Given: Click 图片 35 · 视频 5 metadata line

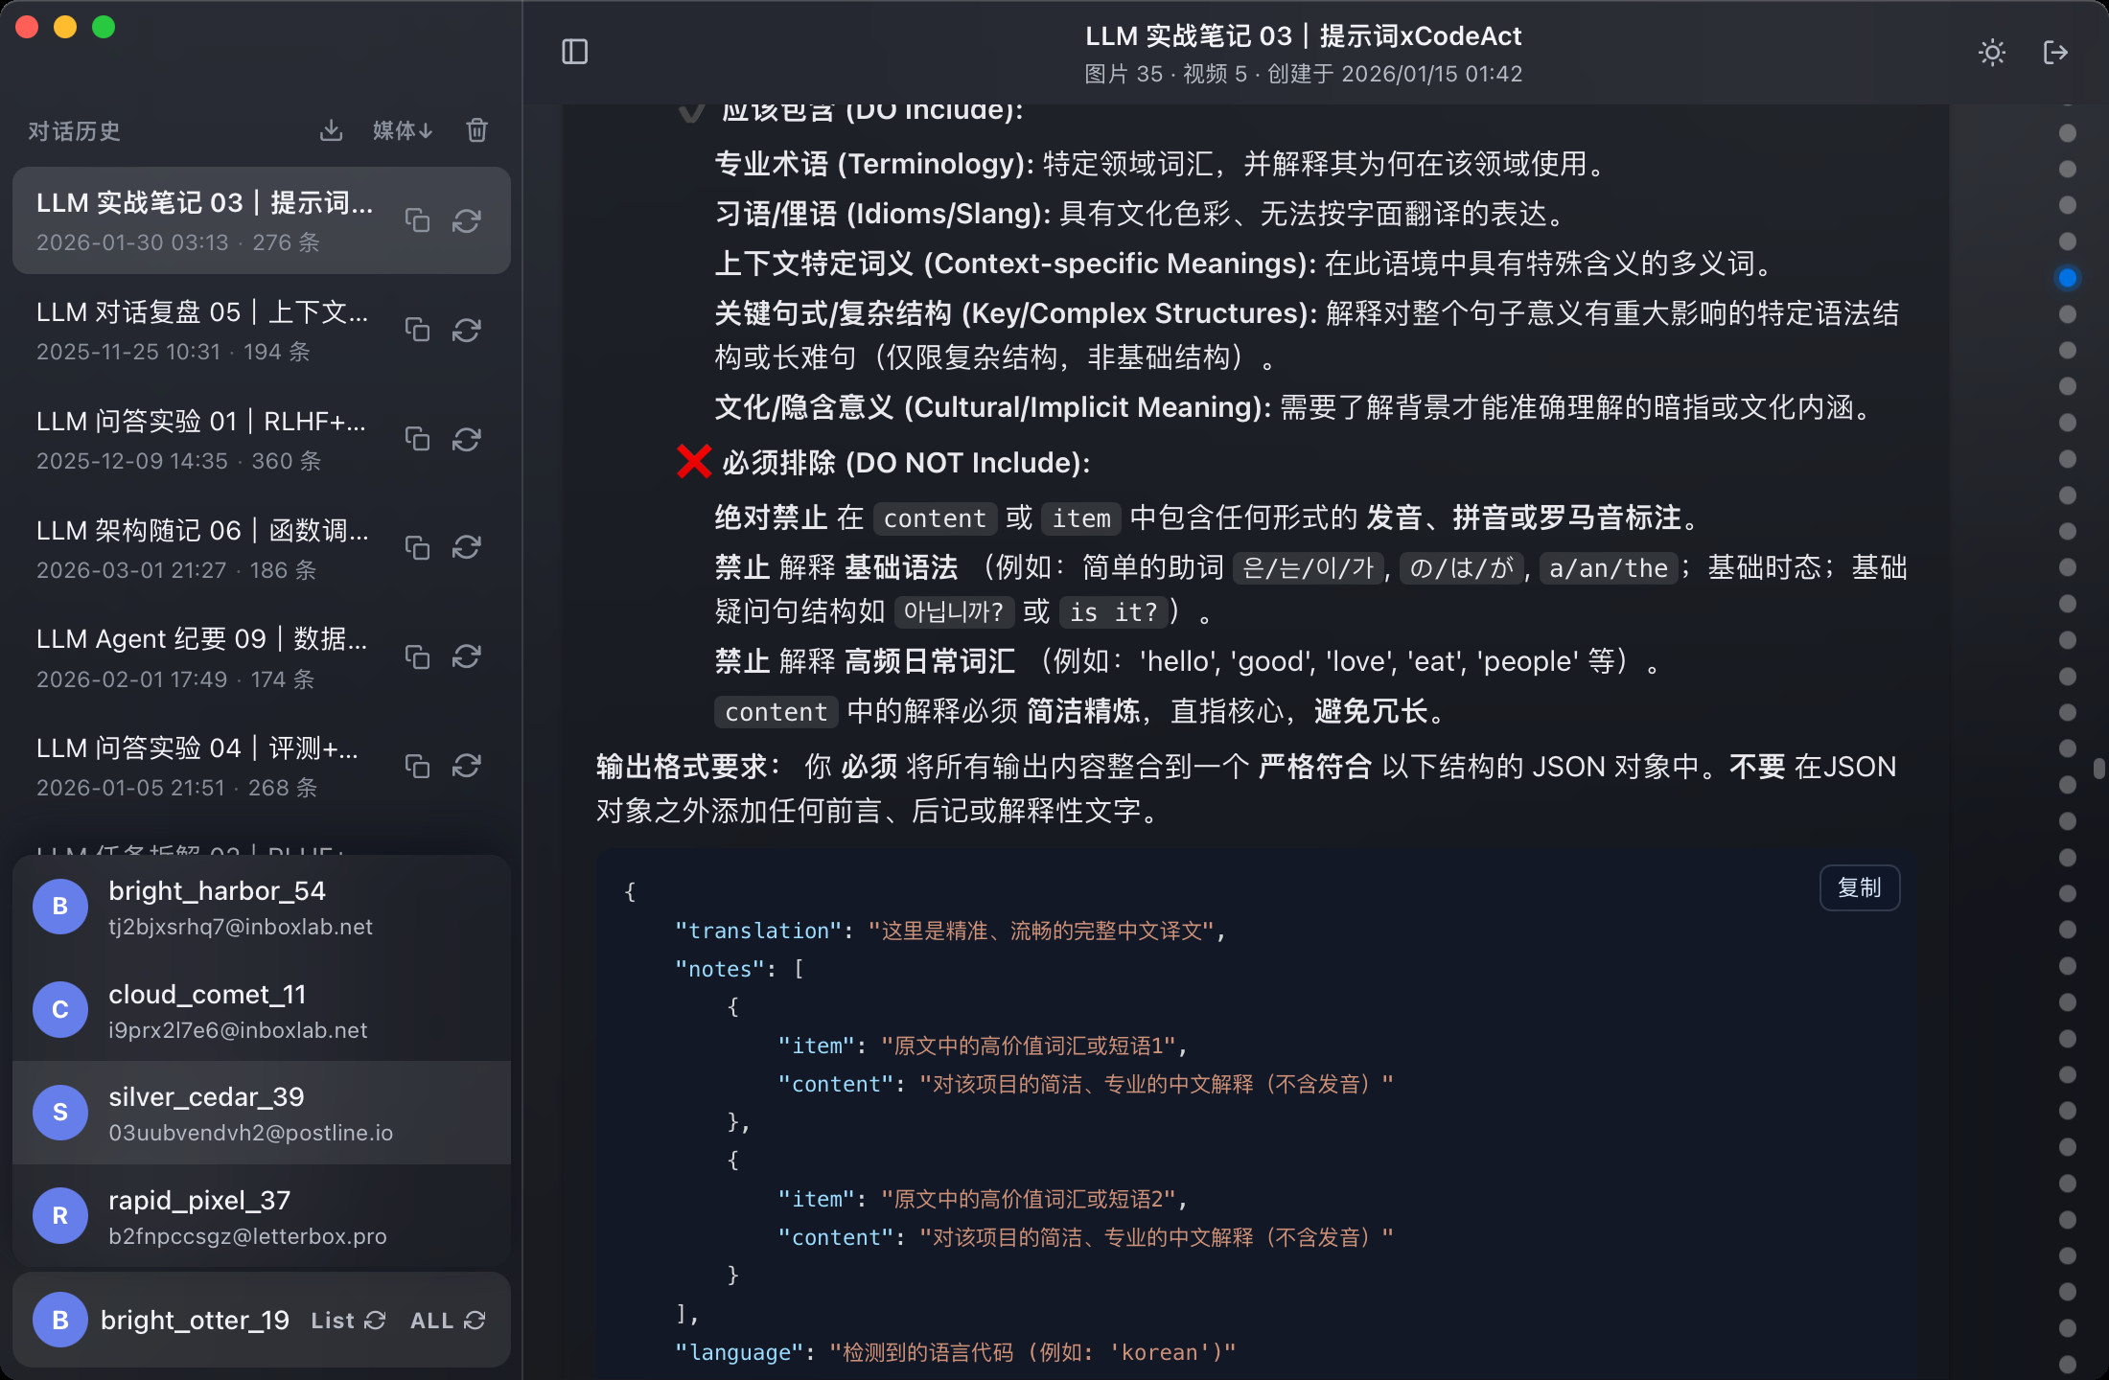Looking at the screenshot, I should pyautogui.click(x=1166, y=75).
